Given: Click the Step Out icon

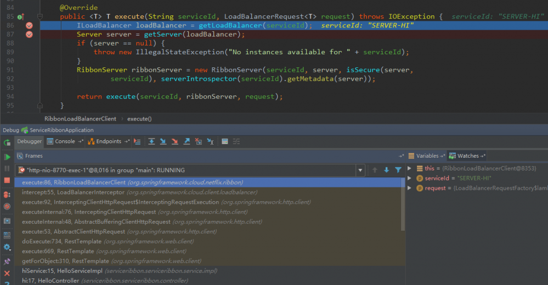Looking at the screenshot, I should (187, 141).
